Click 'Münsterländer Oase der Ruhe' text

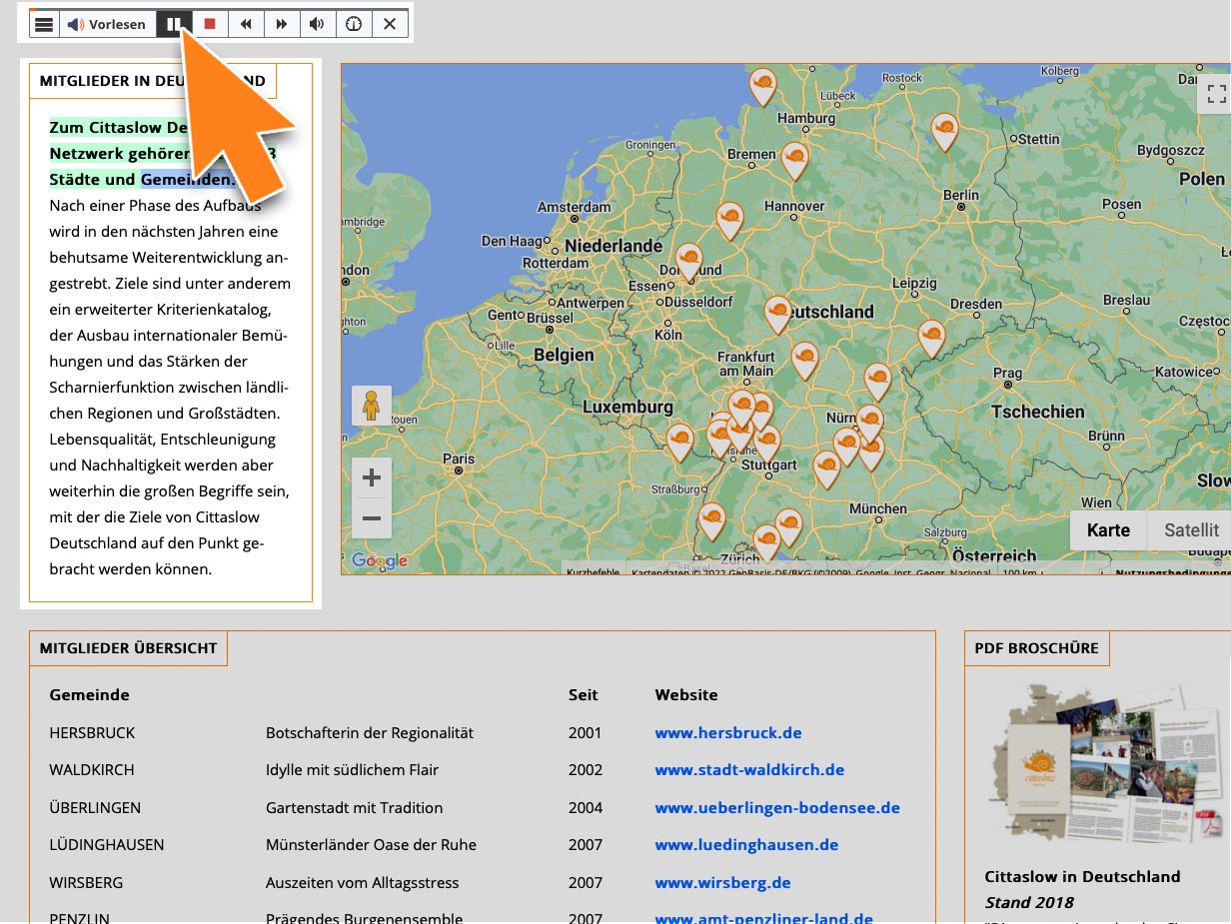371,845
